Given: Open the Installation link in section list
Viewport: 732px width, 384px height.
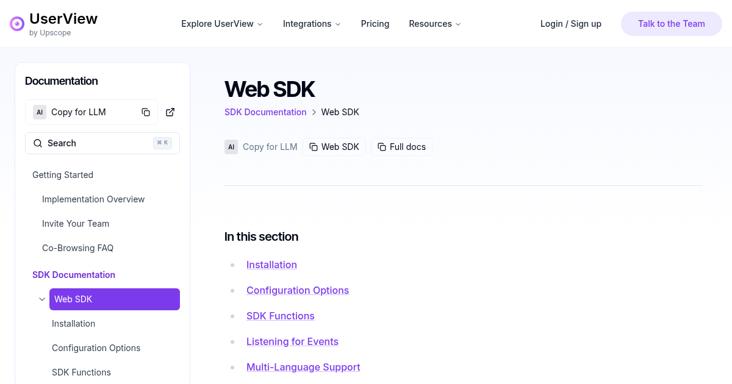Looking at the screenshot, I should 271,265.
